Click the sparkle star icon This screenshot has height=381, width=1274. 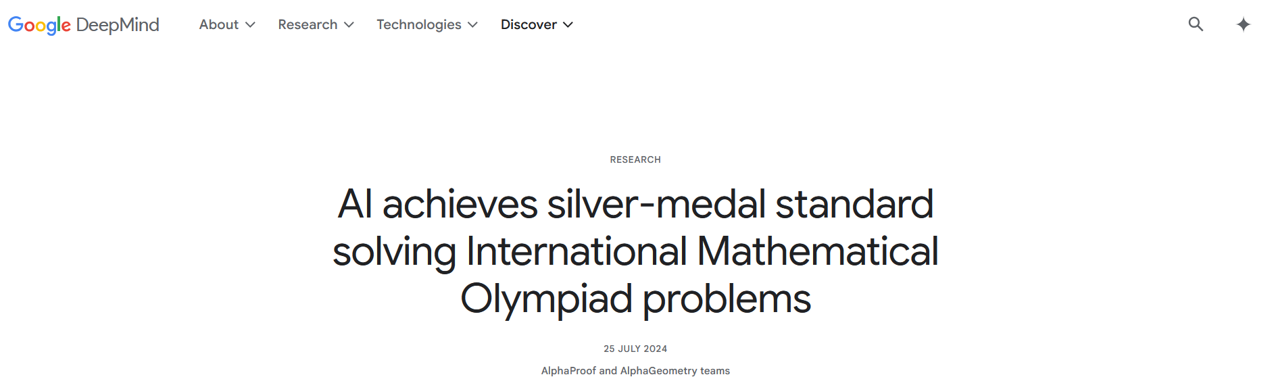(x=1243, y=24)
